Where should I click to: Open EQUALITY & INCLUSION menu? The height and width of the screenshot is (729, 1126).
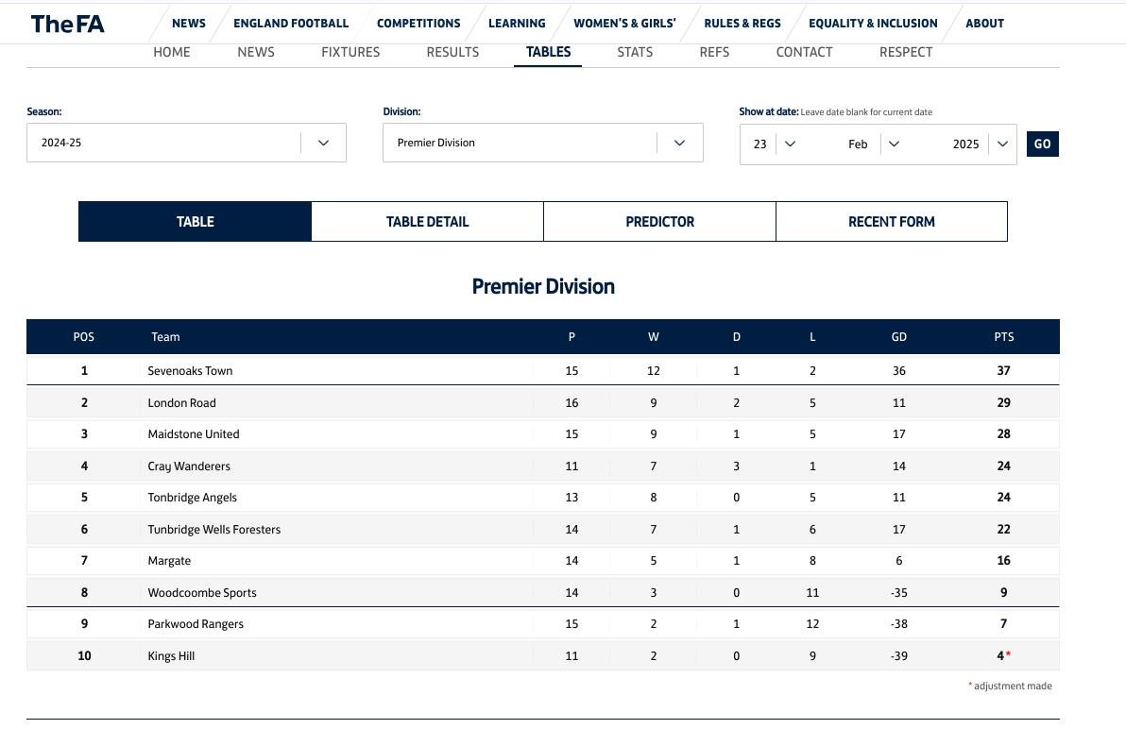click(873, 23)
